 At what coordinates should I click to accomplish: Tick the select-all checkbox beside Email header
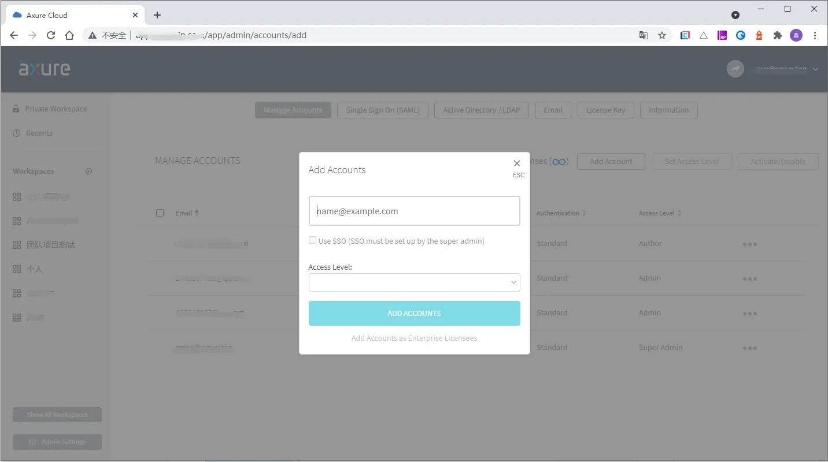160,213
